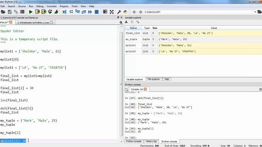Open the Run menu
The width and height of the screenshot is (262, 147).
(31, 6)
